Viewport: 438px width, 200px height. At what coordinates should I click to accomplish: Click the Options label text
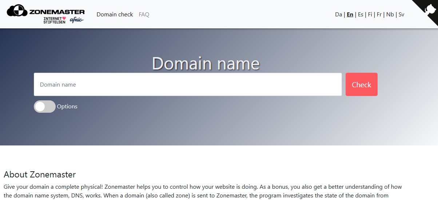coord(67,107)
